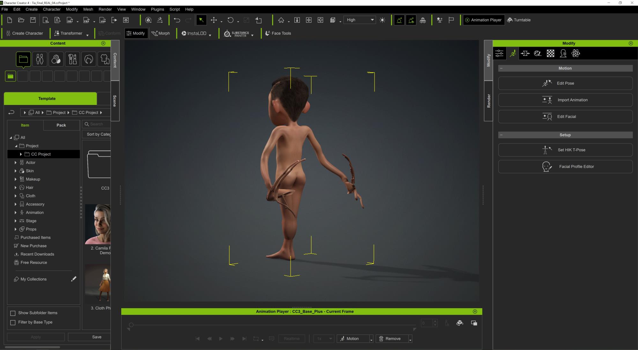Viewport: 638px width, 350px height.
Task: Open the Remove dropdown arrow in player
Action: click(x=410, y=339)
